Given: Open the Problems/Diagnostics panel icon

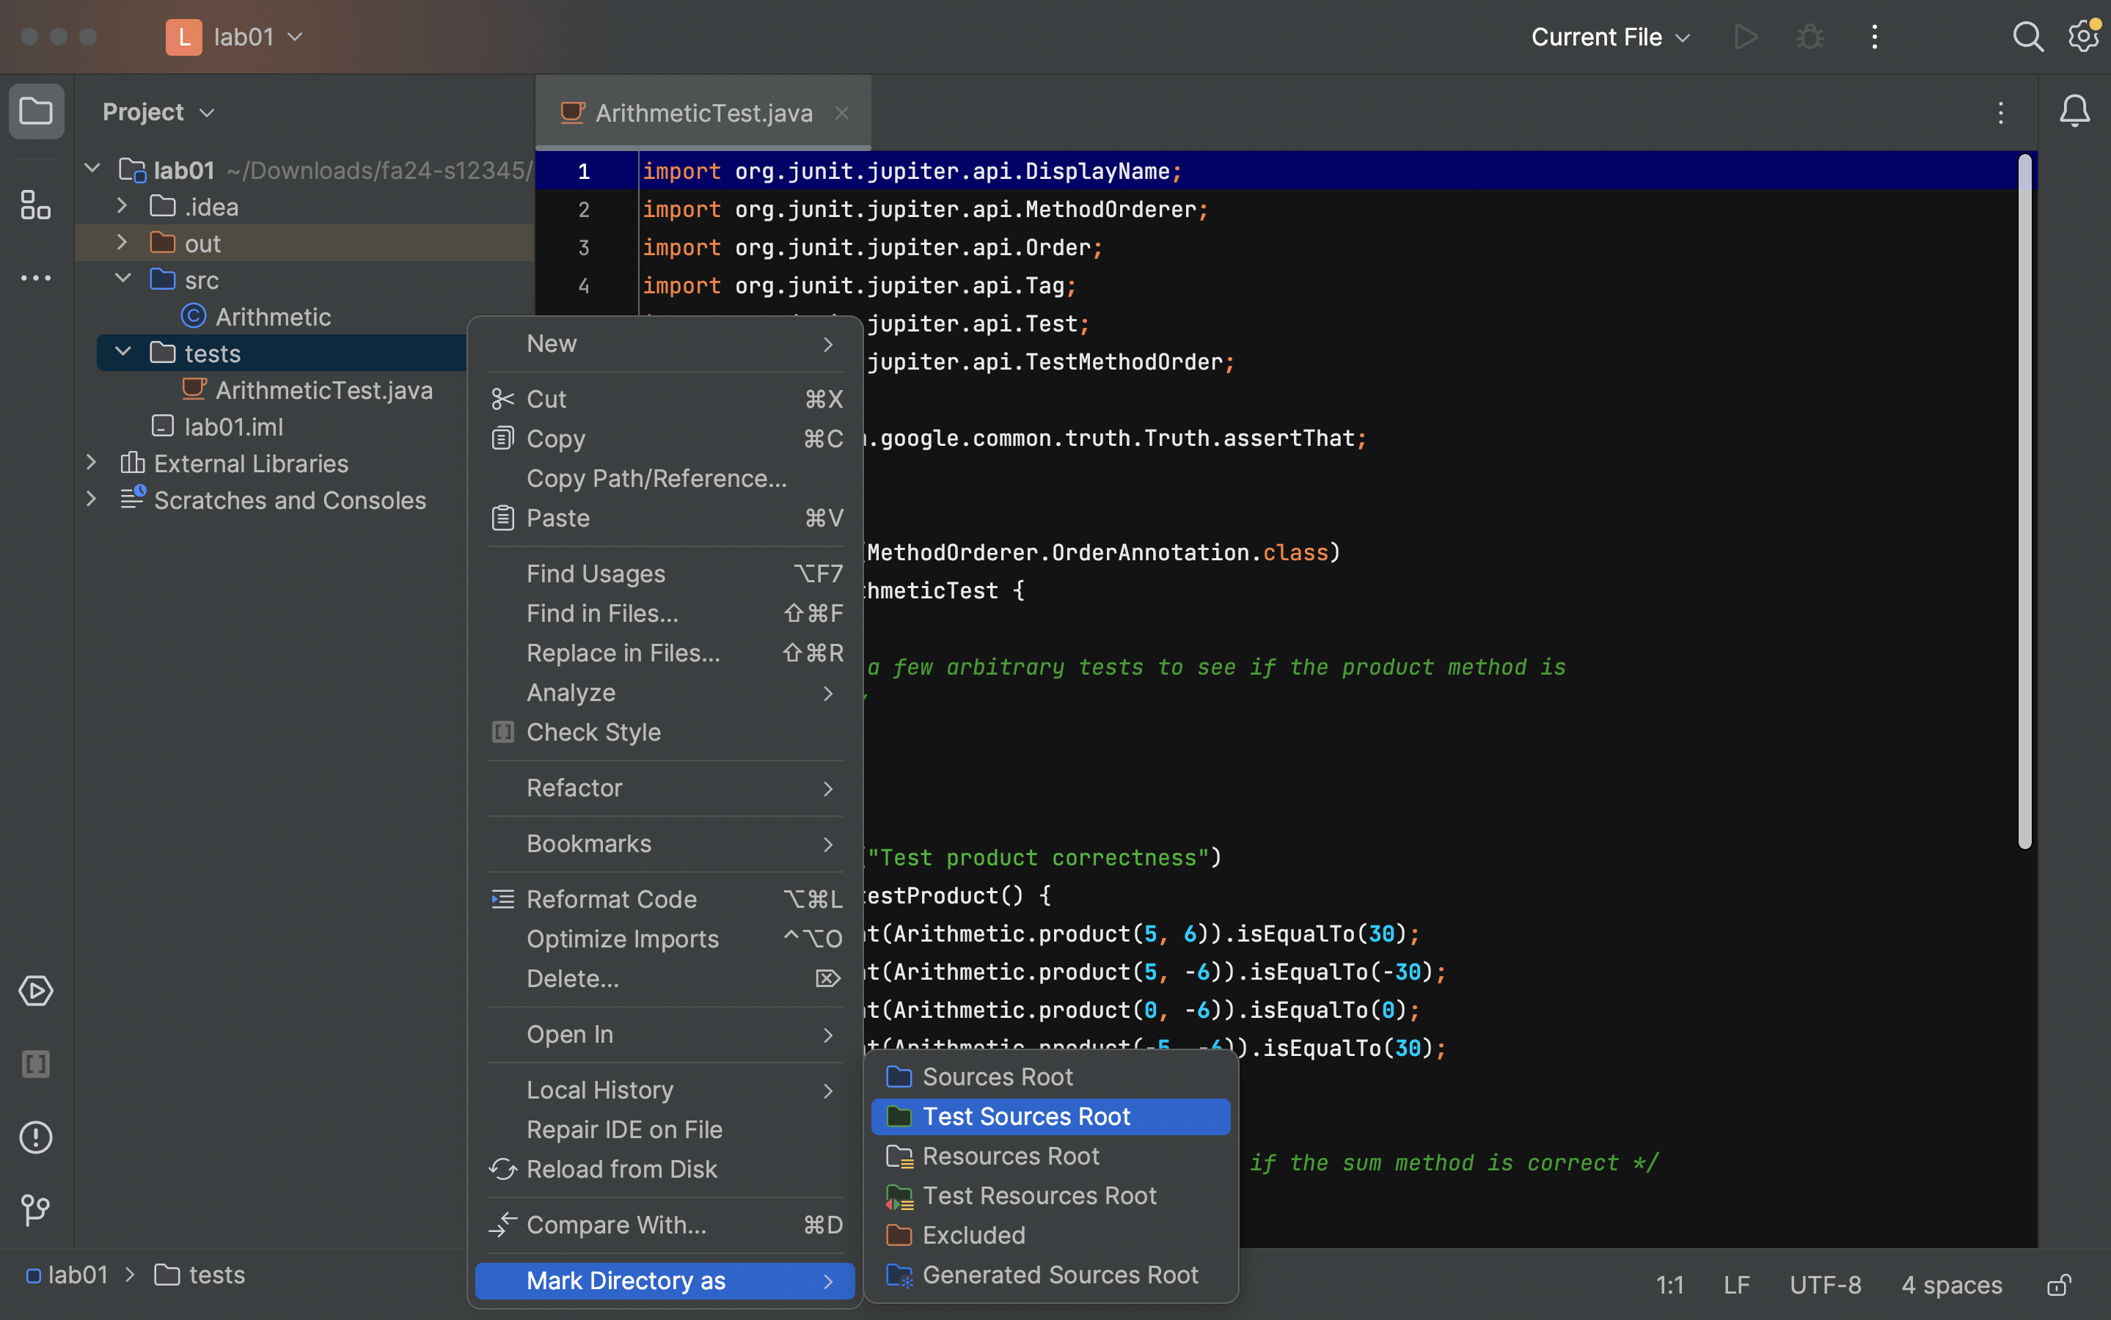Looking at the screenshot, I should tap(37, 1136).
